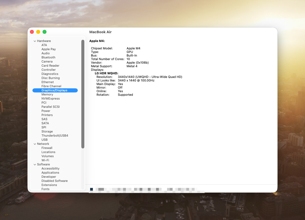Select SATA sidebar item

click(x=45, y=123)
